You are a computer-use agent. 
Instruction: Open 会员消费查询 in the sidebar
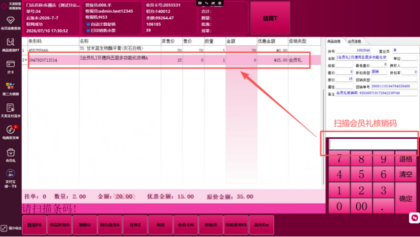click(11, 23)
